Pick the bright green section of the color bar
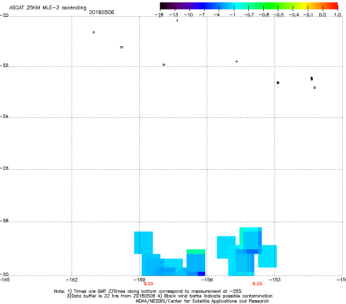Viewport: 346px width, 304px height. (x=271, y=6)
